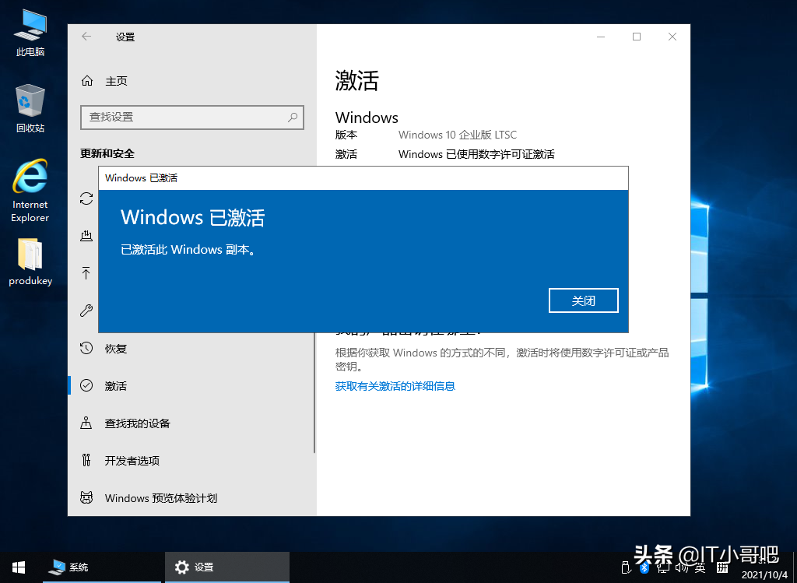Open 回收站 recycle bin icon
The image size is (797, 583).
pos(30,109)
